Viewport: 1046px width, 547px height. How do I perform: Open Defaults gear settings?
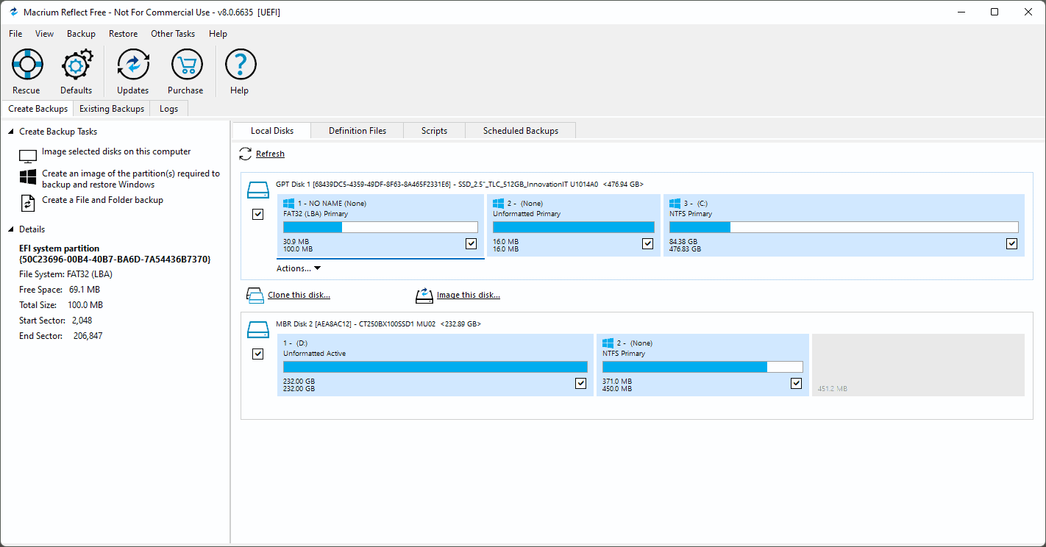click(77, 65)
